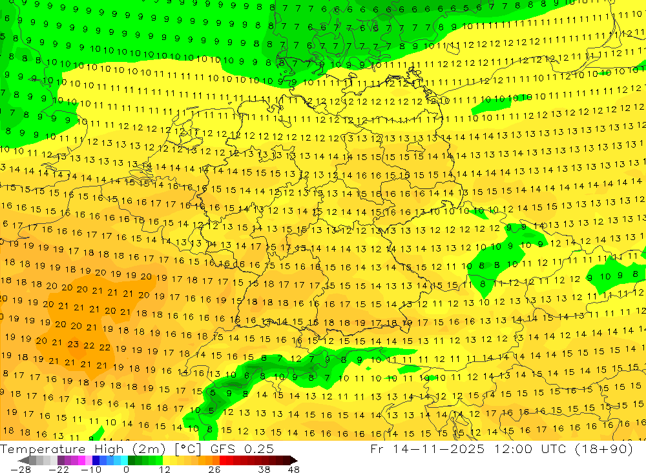This screenshot has width=646, height=473.
Task: Click the 'GFS 0.25' model label
Action: [x=242, y=448]
